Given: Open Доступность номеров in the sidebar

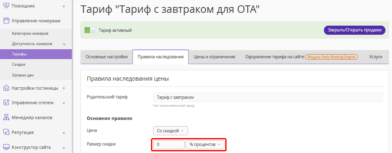Looking at the screenshot, I should 36,44.
